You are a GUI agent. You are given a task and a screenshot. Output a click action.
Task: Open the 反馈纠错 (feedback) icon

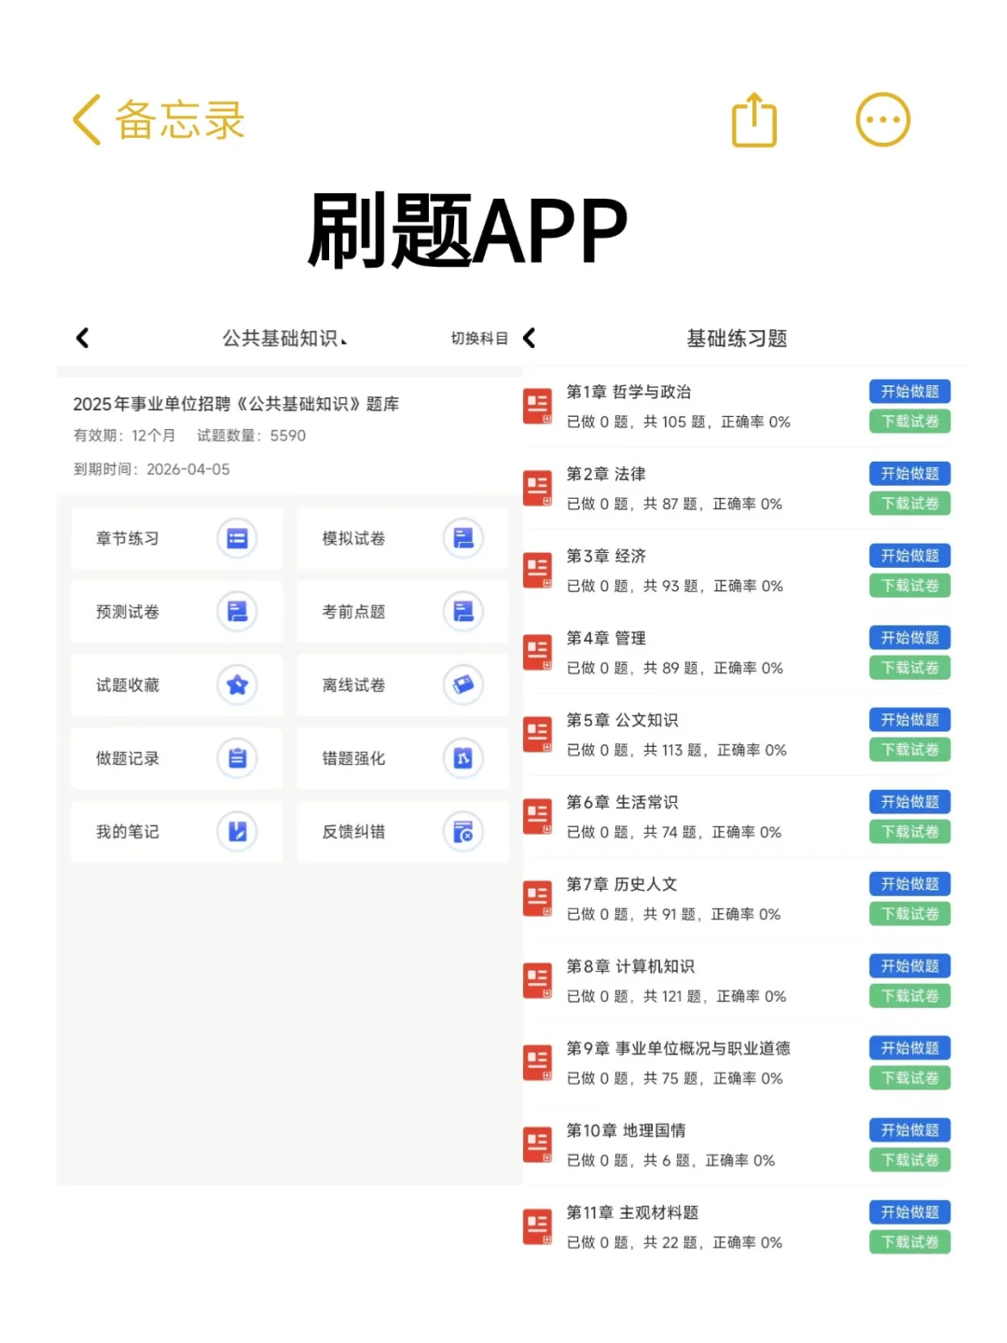(463, 832)
